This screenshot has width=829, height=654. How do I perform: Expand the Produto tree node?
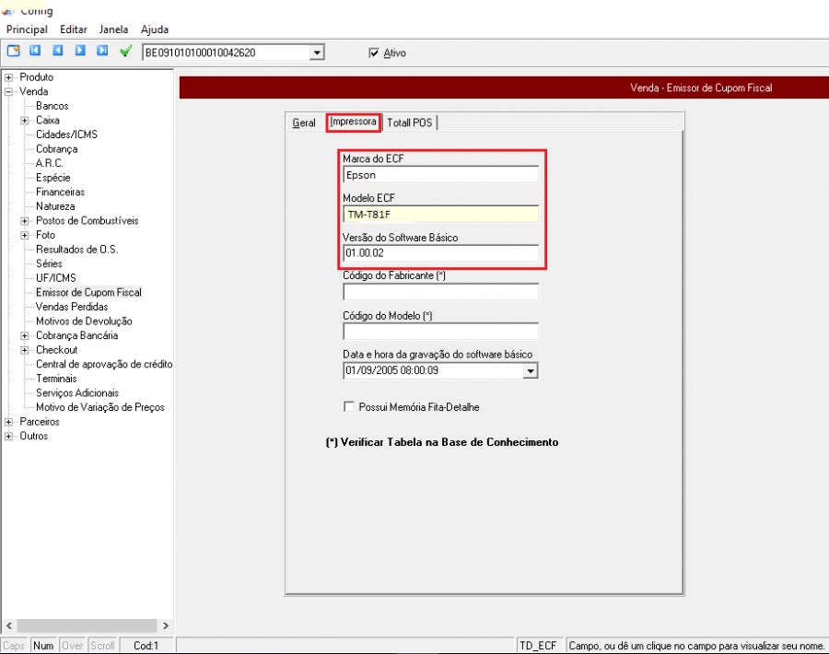point(9,77)
